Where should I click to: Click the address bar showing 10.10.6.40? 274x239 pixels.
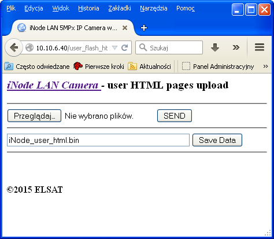[x=72, y=47]
